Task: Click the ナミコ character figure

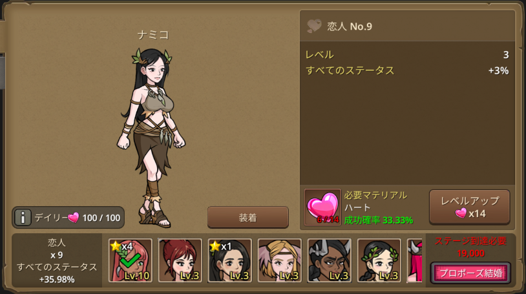Action: [x=151, y=138]
